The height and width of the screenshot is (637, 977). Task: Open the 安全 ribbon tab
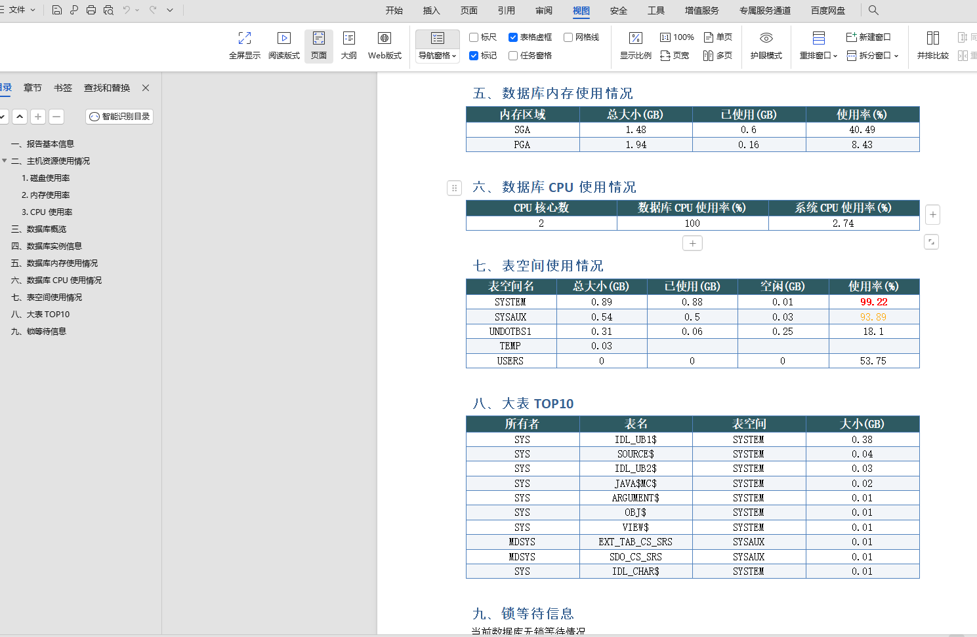[x=619, y=10]
